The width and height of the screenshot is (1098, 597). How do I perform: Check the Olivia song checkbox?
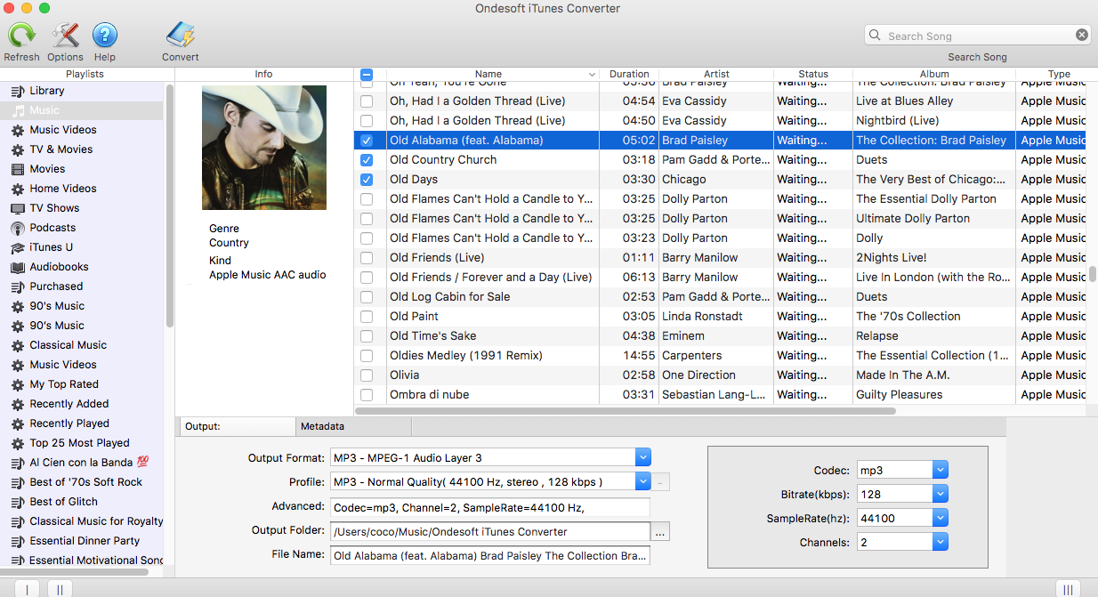click(x=367, y=375)
